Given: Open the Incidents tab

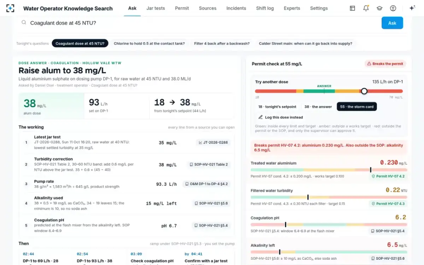Looking at the screenshot, I should pyautogui.click(x=236, y=8).
